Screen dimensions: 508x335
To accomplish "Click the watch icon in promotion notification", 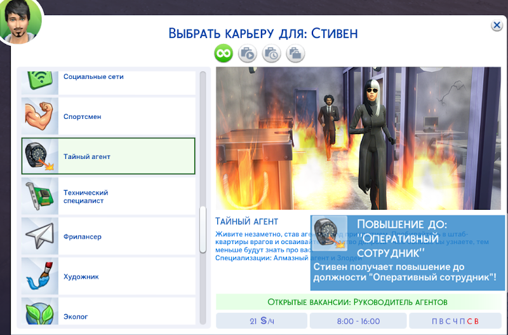I will (330, 233).
